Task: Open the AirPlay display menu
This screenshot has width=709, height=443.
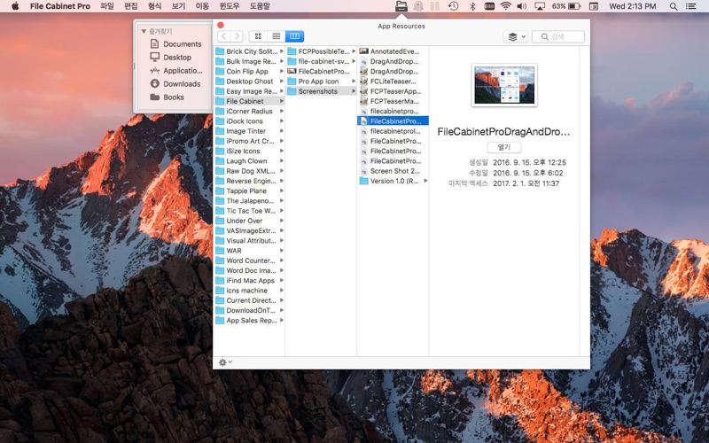Action: 540,6
